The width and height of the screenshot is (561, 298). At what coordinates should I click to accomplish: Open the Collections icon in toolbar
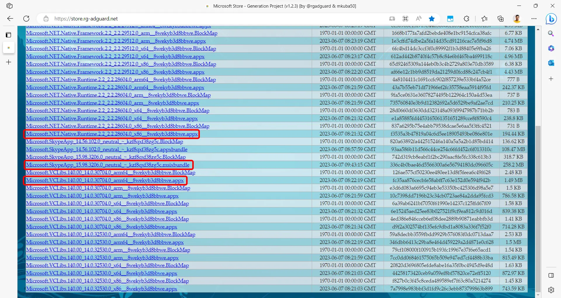pyautogui.click(x=501, y=19)
